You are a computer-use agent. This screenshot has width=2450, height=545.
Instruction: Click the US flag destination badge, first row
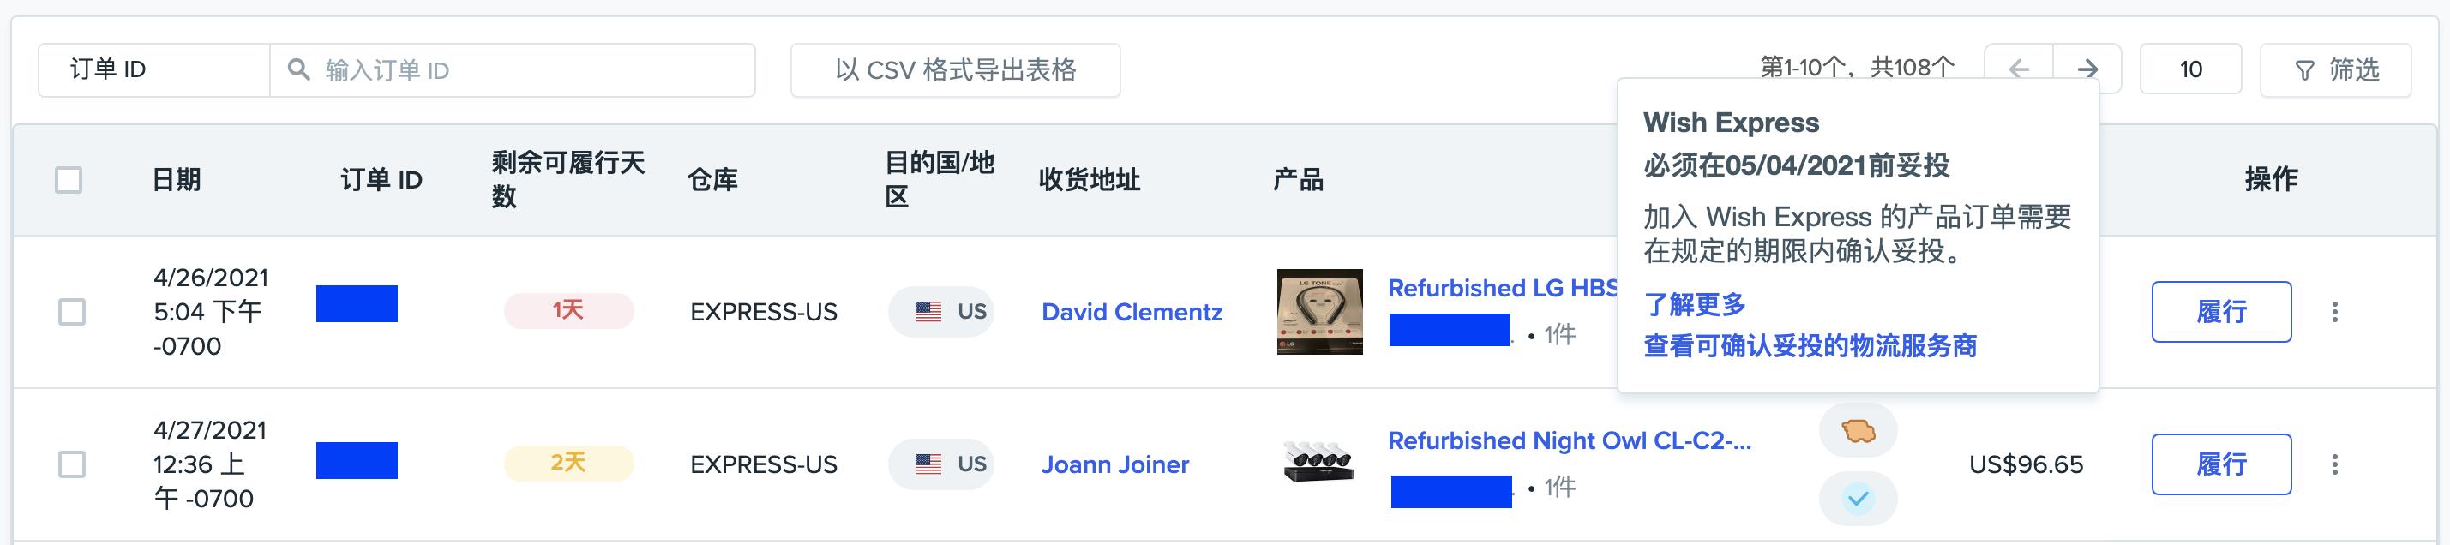[940, 312]
